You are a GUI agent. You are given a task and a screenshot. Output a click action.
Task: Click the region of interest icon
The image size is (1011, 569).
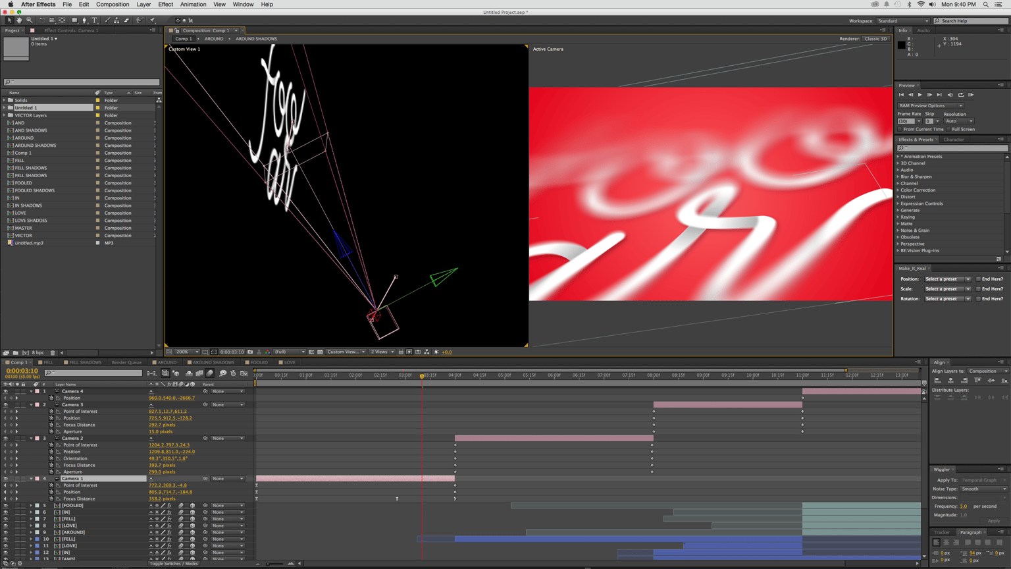(311, 352)
